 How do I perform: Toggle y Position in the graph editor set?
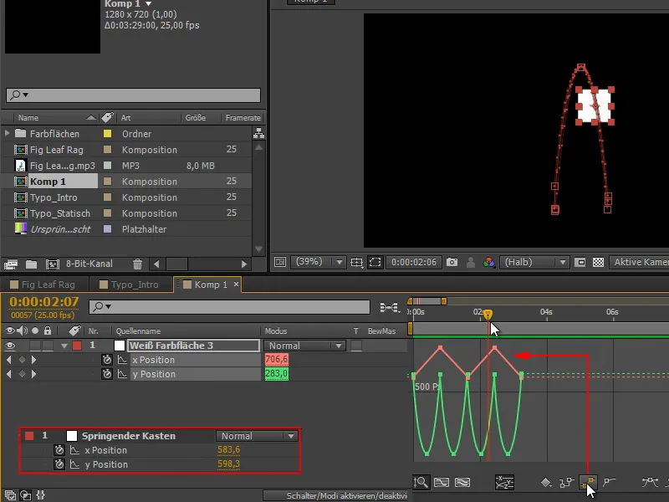click(122, 374)
